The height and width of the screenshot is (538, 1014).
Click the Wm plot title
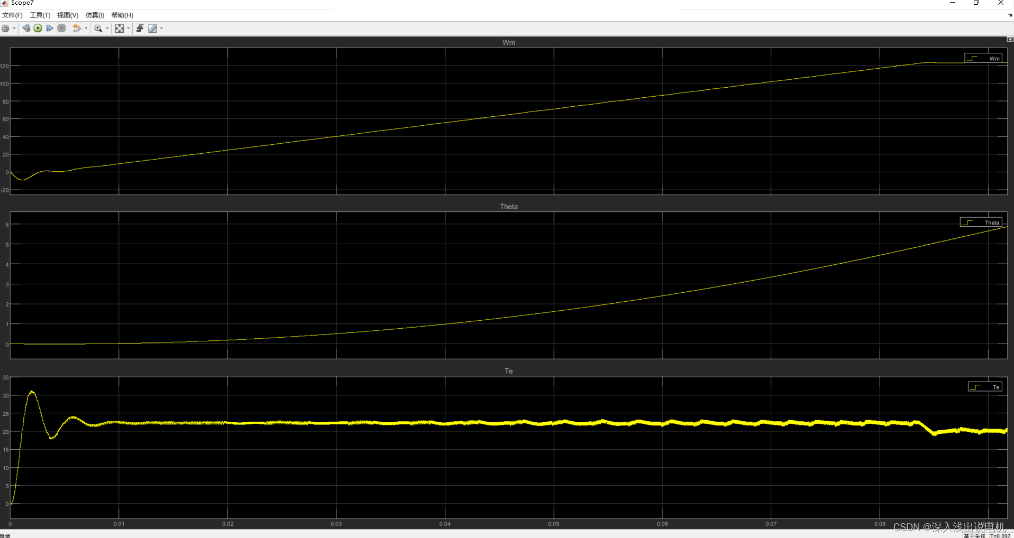coord(509,42)
